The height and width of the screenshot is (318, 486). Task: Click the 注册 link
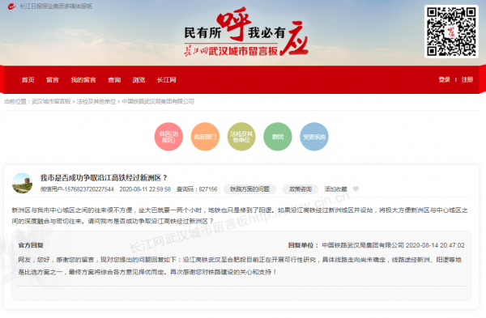[x=467, y=79]
